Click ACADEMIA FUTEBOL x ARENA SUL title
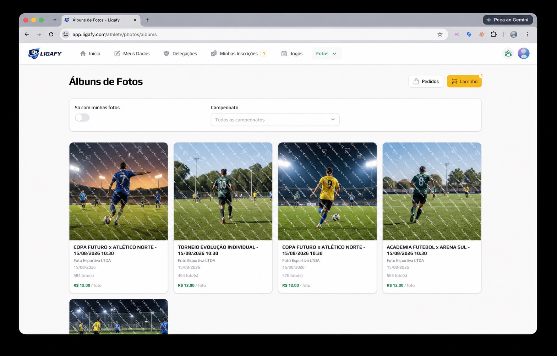Viewport: 557px width, 356px height. 428,250
